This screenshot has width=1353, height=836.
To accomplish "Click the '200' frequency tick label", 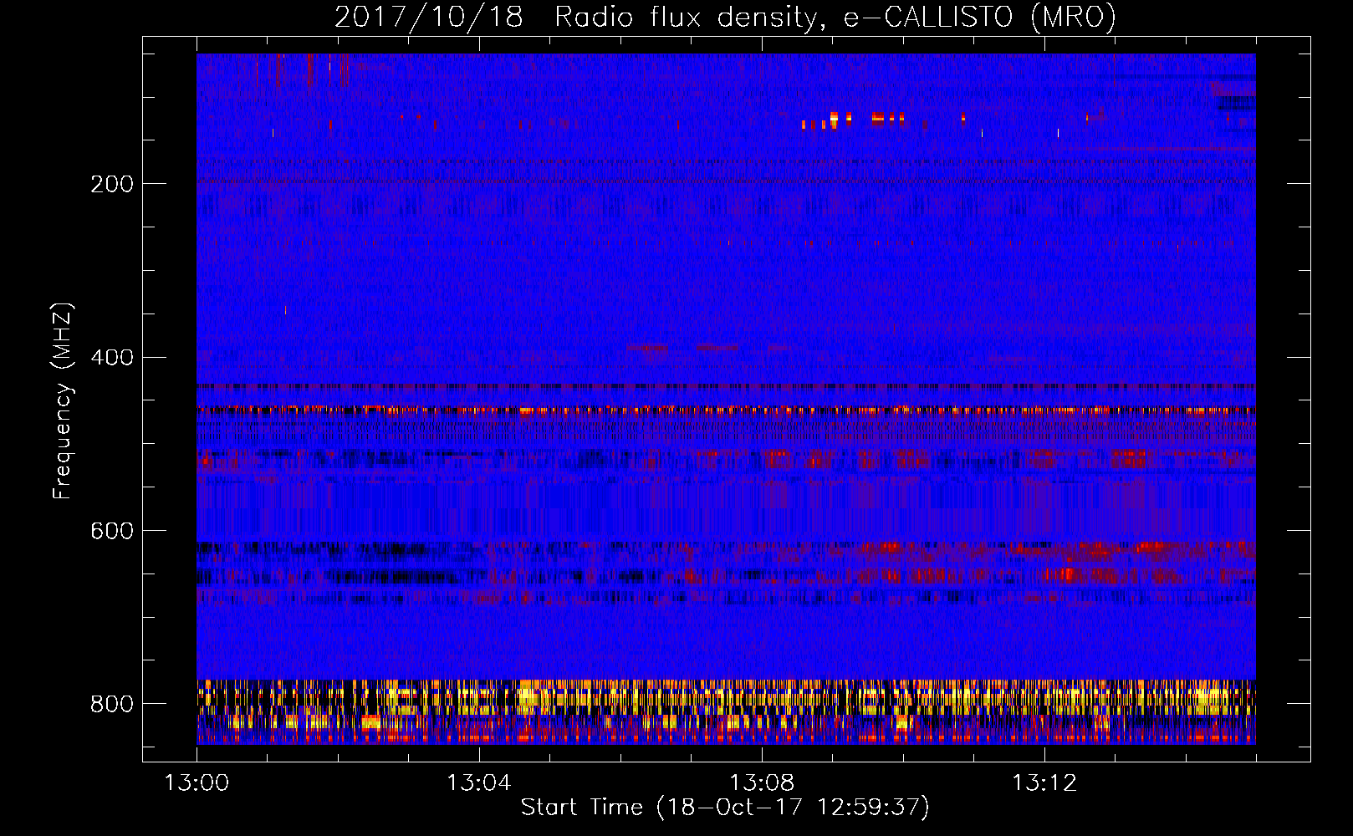I will pos(111,184).
